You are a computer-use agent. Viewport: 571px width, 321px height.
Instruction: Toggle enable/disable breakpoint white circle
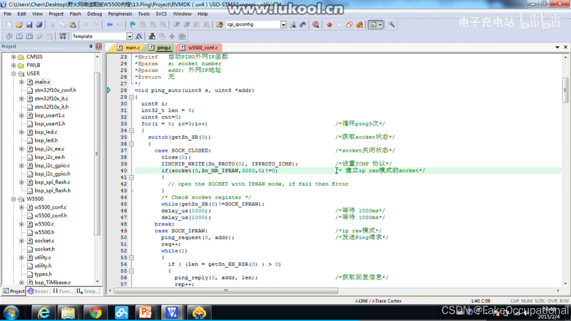(339, 25)
